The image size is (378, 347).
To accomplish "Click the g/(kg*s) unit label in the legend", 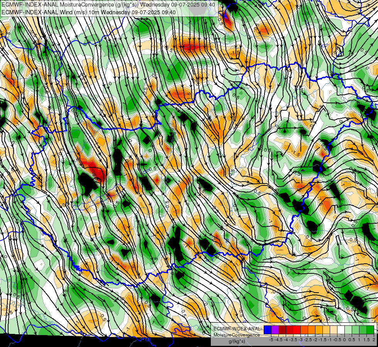I will pos(237,342).
